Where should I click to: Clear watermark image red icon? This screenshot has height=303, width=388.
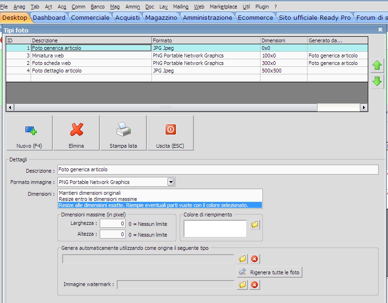point(254,285)
